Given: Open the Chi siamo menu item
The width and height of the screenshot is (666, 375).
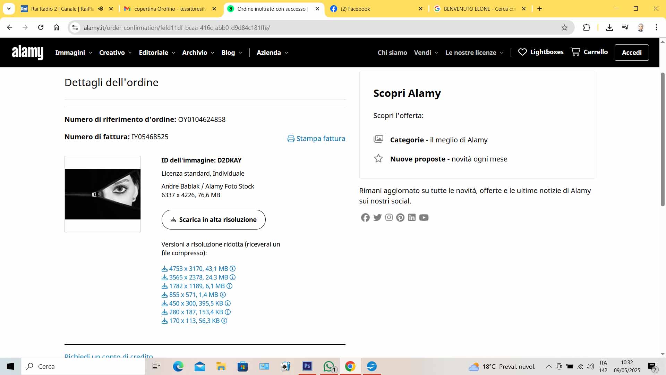Looking at the screenshot, I should pos(392,53).
